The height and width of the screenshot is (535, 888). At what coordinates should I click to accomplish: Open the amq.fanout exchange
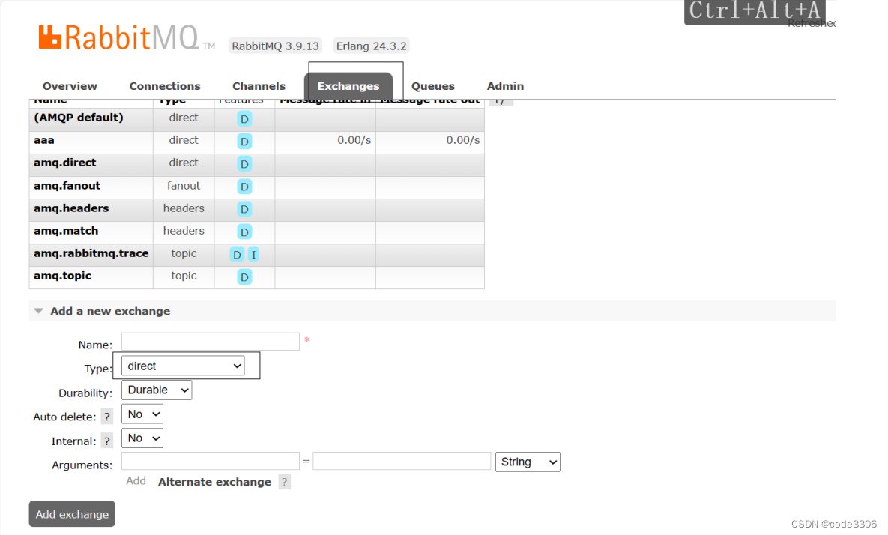67,186
